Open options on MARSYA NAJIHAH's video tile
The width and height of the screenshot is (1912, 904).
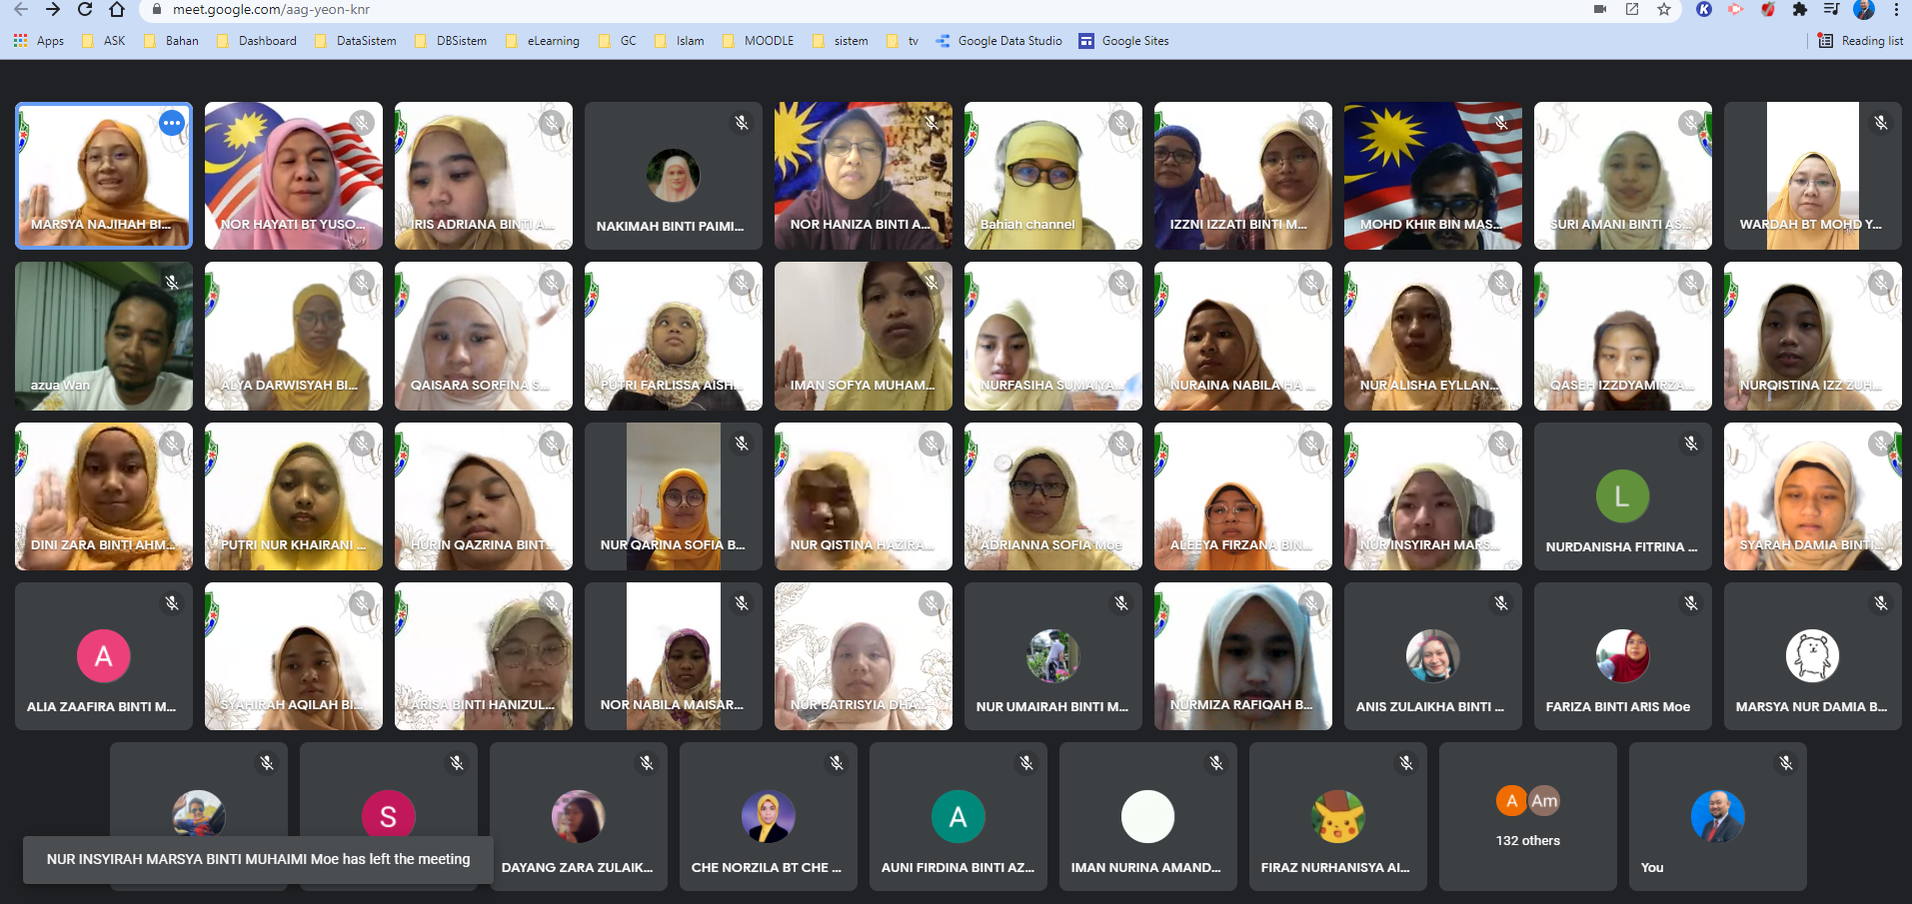click(x=172, y=123)
